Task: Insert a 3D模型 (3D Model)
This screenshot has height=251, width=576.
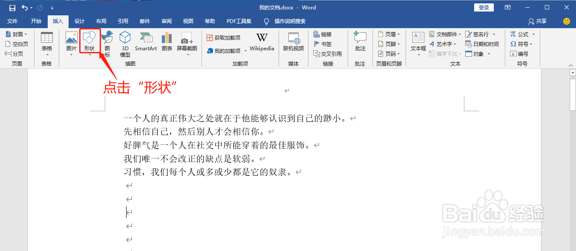Action: (x=125, y=44)
